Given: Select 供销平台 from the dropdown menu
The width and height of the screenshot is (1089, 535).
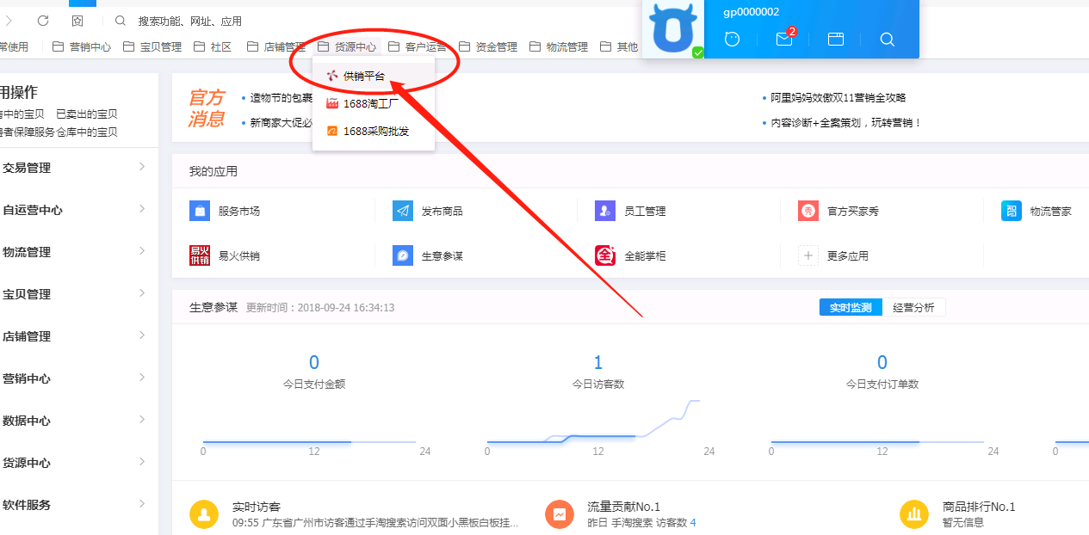Looking at the screenshot, I should pyautogui.click(x=363, y=77).
